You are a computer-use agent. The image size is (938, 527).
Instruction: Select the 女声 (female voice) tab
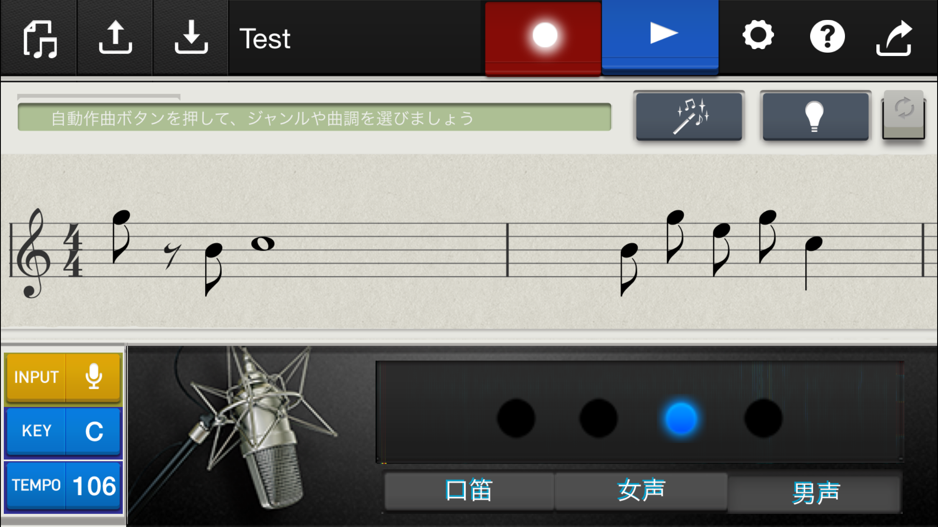tap(641, 491)
